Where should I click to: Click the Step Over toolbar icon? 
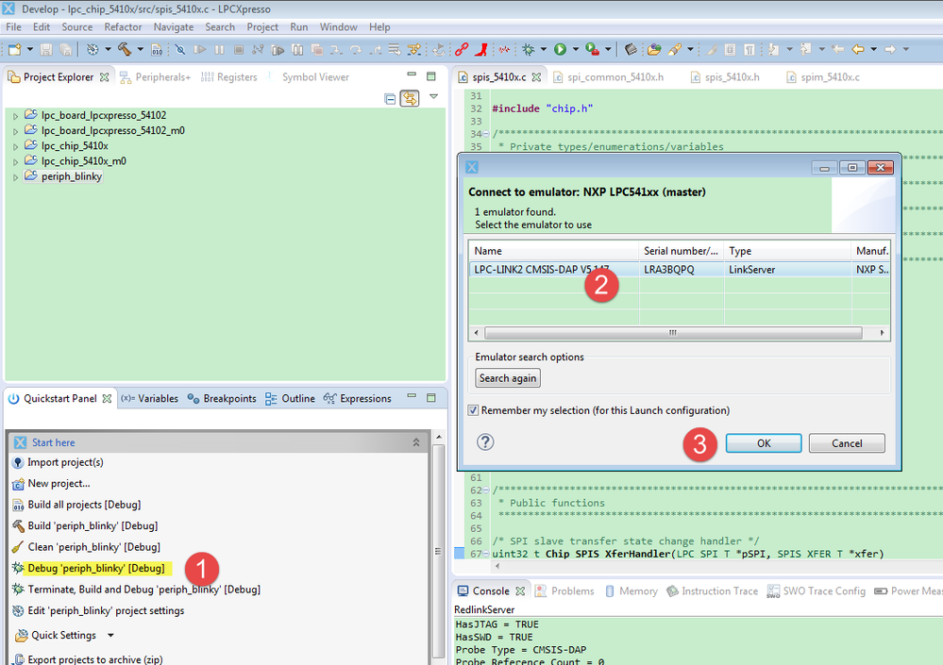pyautogui.click(x=356, y=49)
